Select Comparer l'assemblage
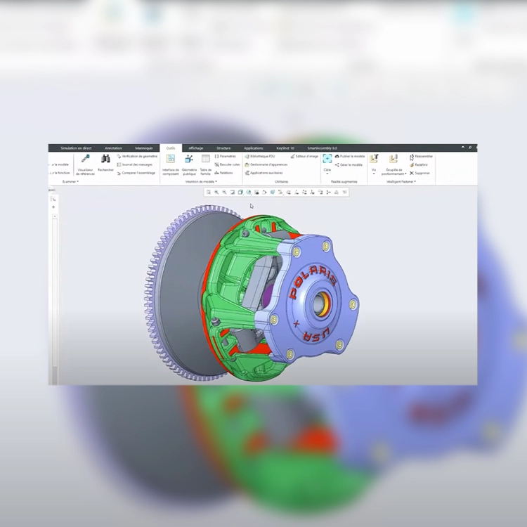This screenshot has width=527, height=527. tap(136, 173)
